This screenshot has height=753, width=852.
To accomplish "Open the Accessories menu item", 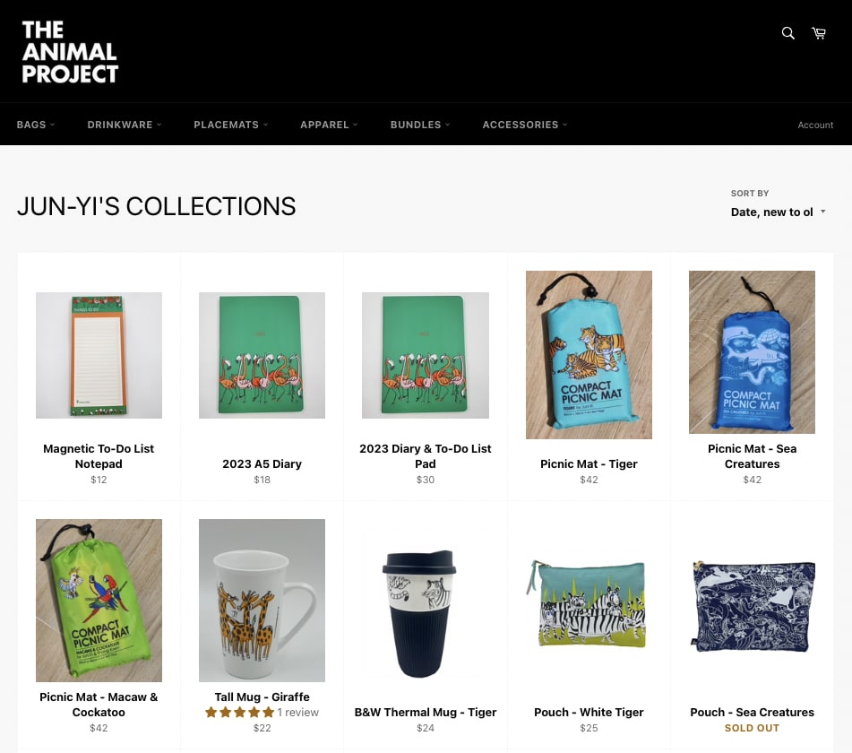I will click(x=525, y=125).
